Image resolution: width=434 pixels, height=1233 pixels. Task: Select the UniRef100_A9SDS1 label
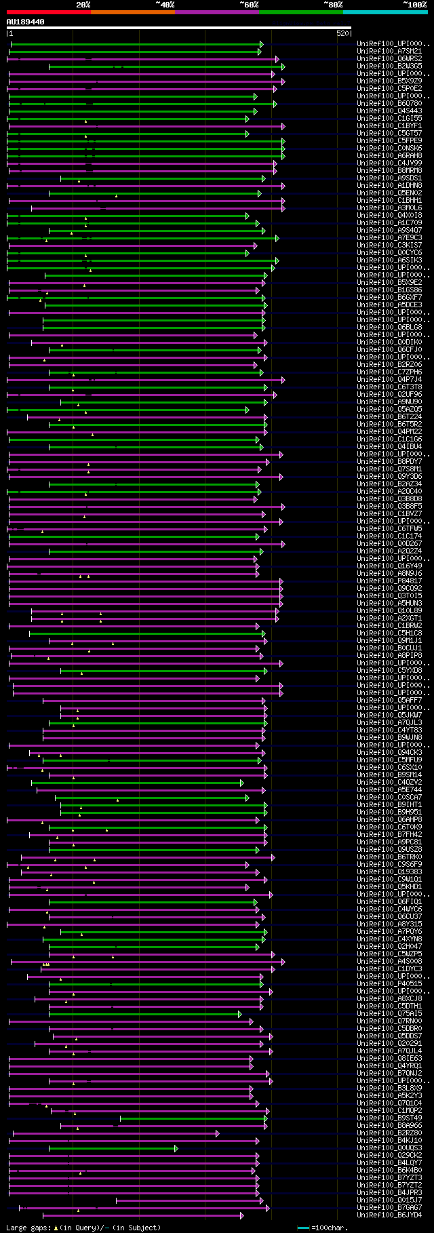(389, 178)
